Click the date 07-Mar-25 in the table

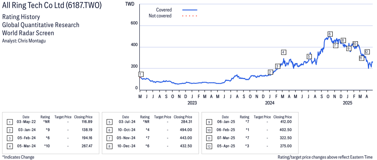click(225, 138)
